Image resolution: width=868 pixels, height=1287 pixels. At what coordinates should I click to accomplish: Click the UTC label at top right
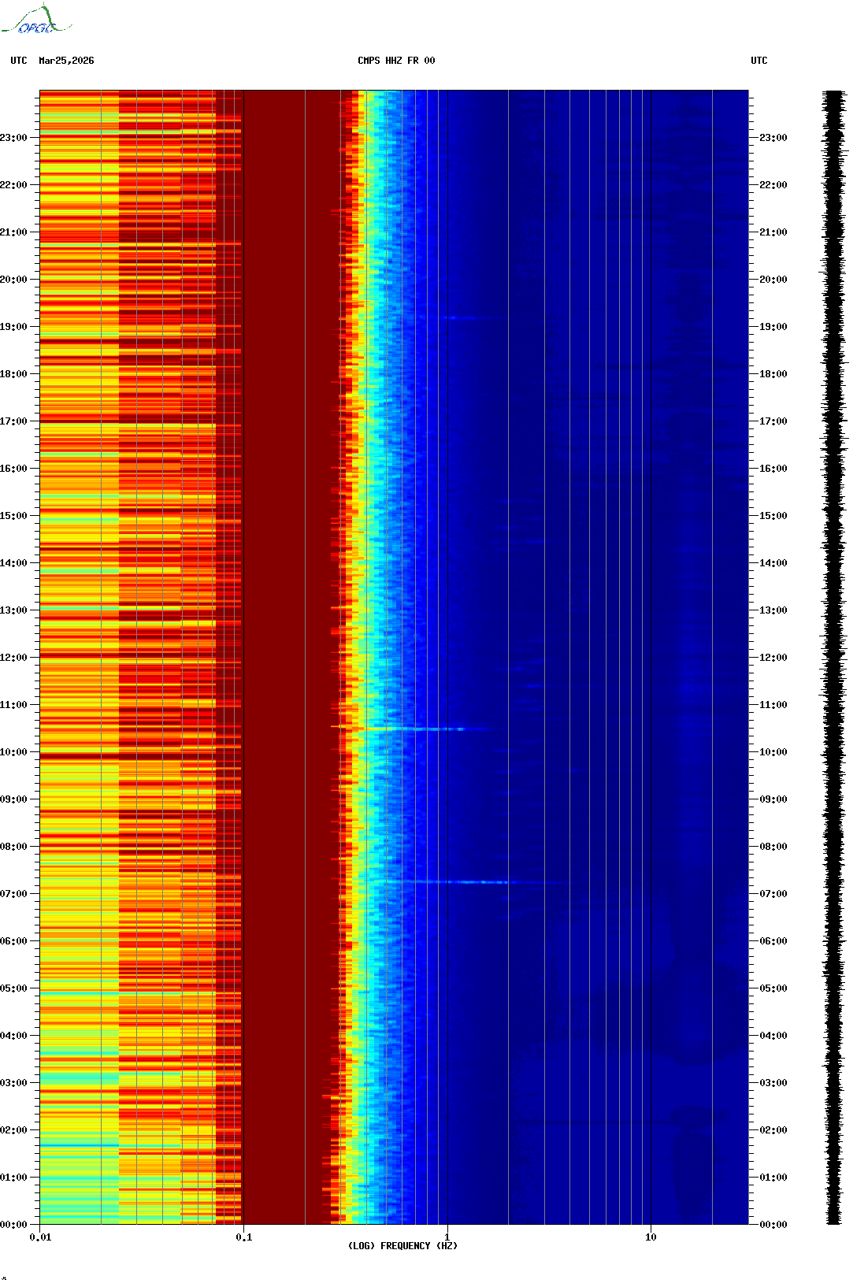[759, 61]
